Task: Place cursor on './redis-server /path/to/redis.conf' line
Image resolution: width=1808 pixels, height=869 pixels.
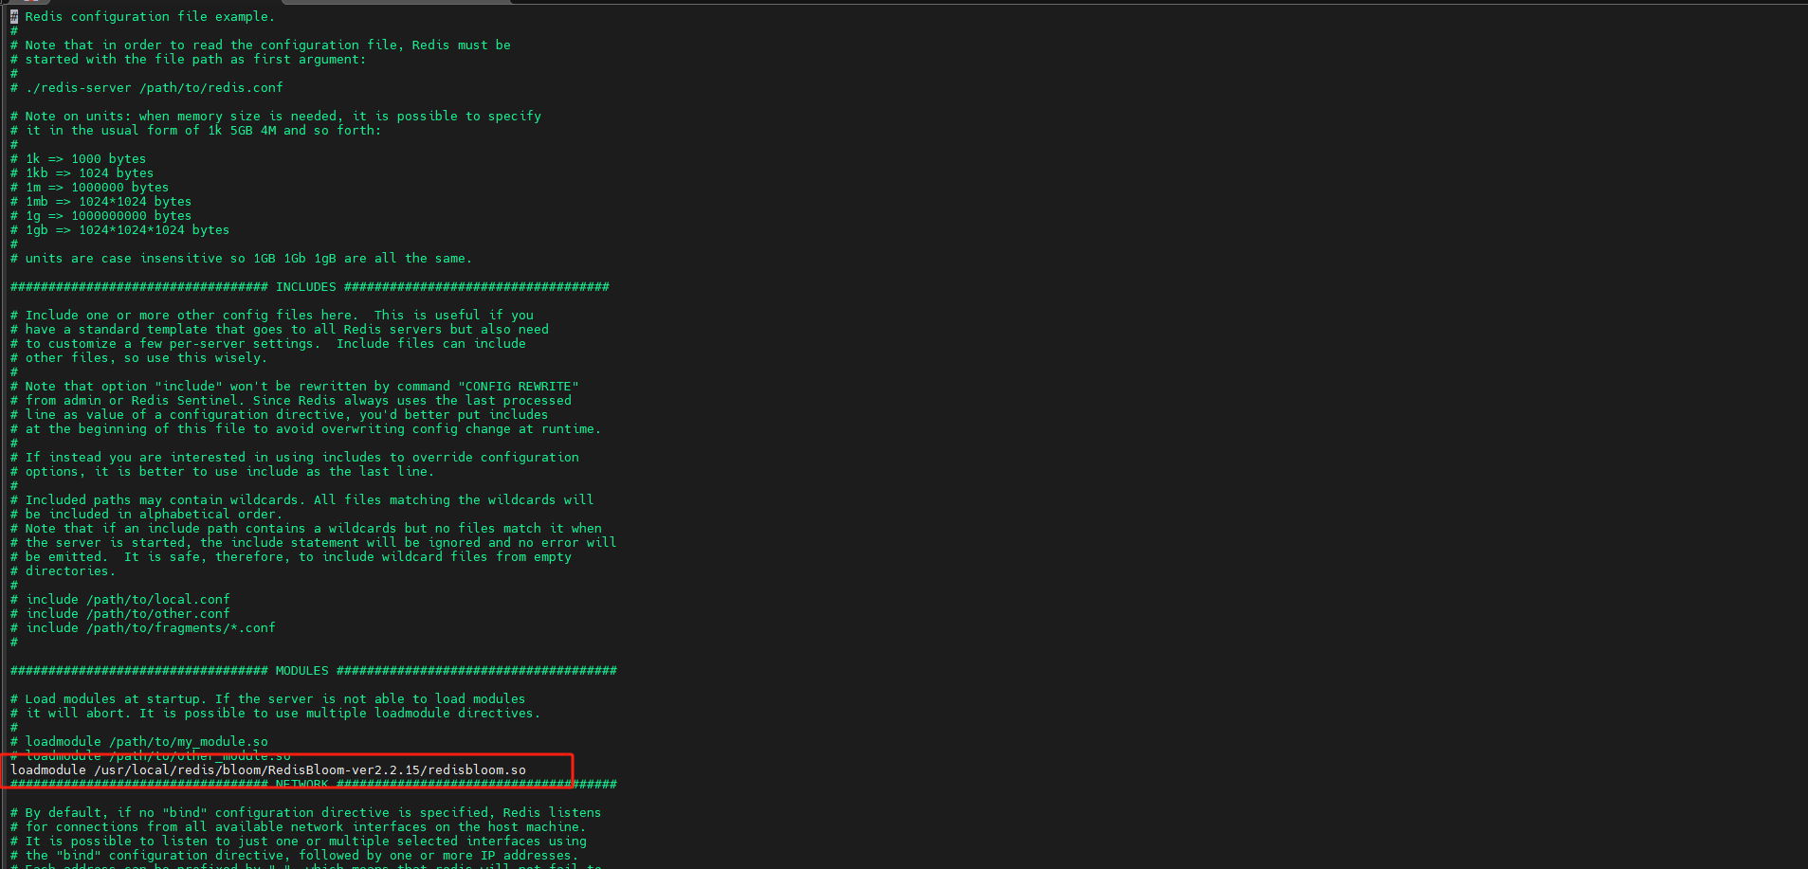Action: tap(154, 88)
